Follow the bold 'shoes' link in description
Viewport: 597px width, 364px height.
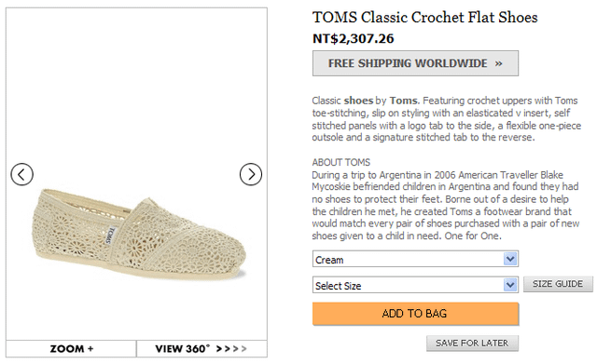[x=358, y=101]
